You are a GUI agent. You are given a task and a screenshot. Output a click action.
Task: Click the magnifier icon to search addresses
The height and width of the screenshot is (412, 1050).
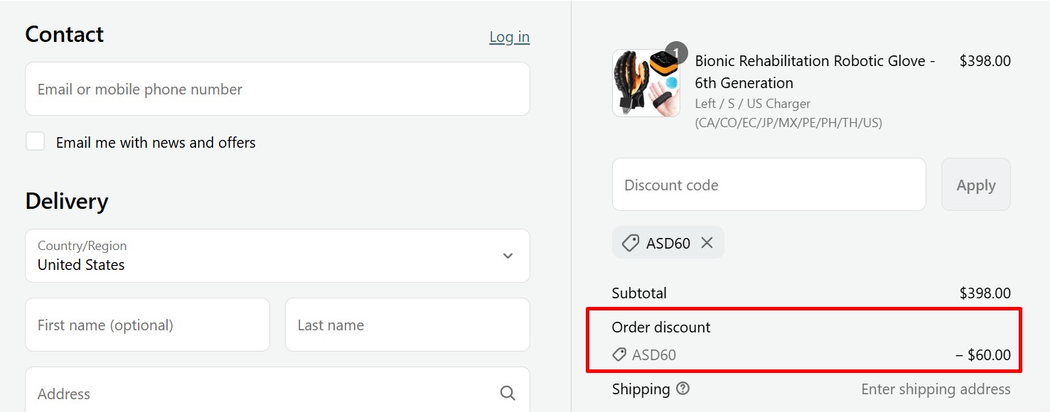click(508, 393)
